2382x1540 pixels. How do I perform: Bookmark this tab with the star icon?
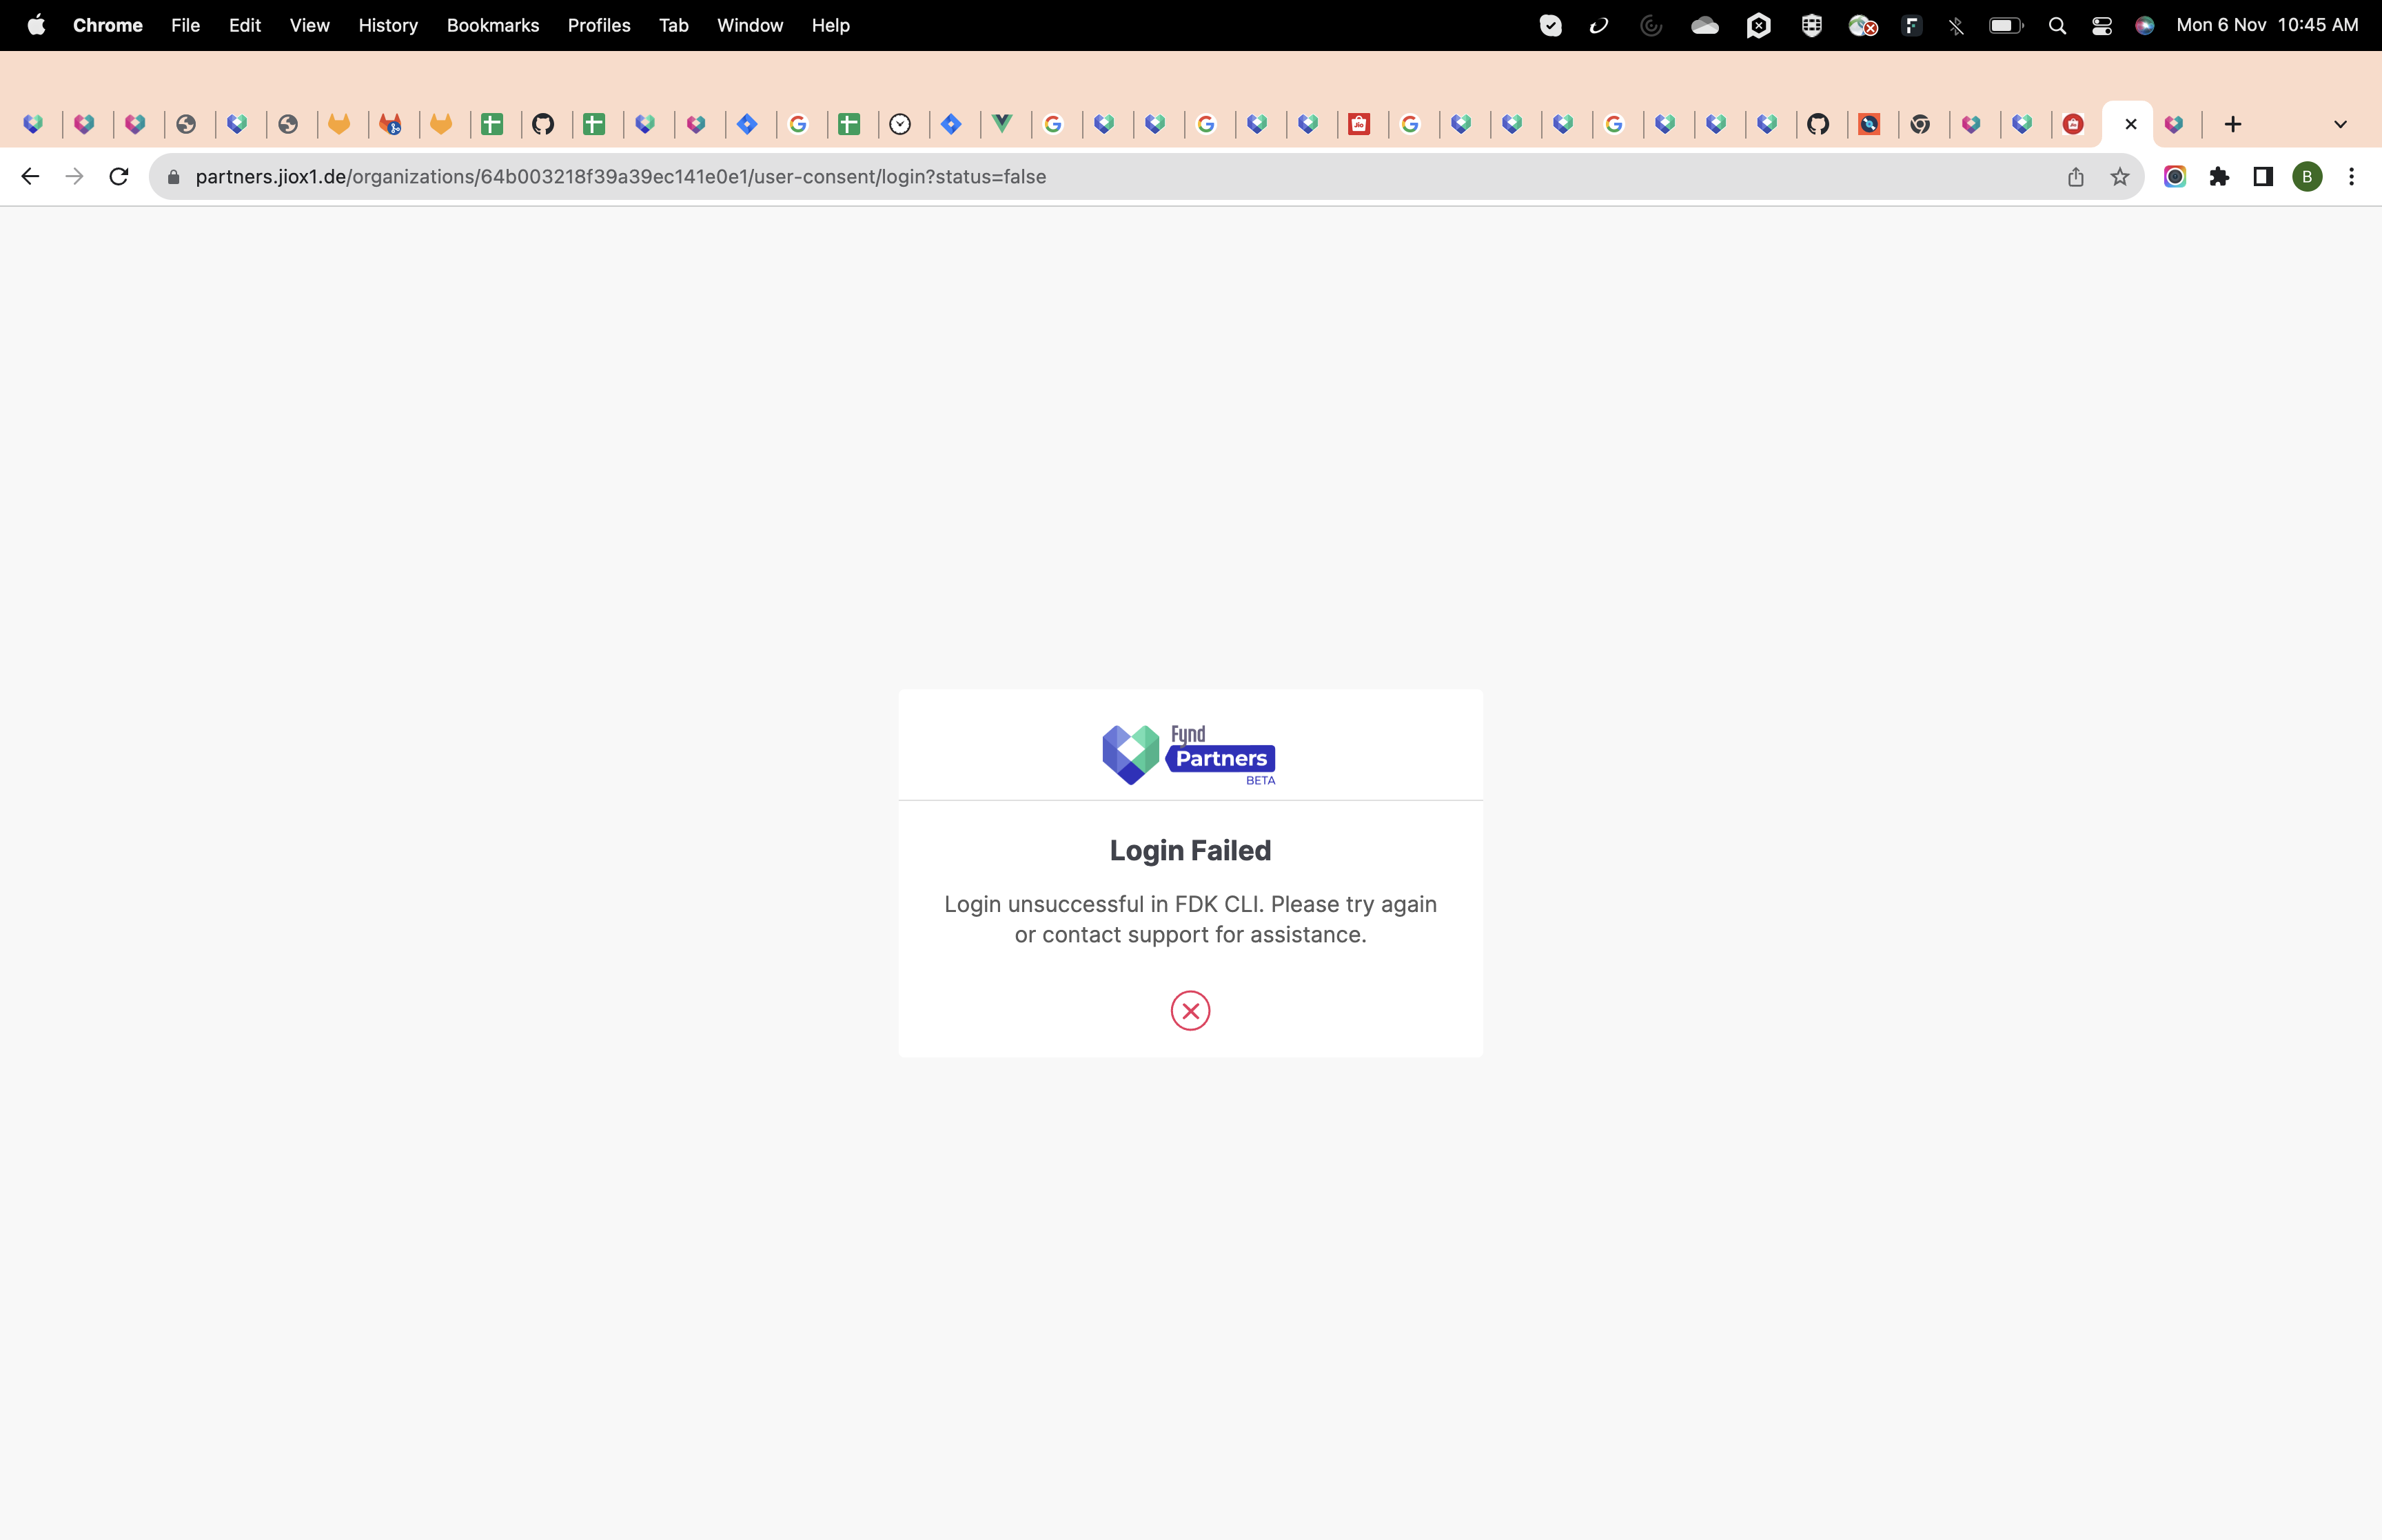(2120, 177)
